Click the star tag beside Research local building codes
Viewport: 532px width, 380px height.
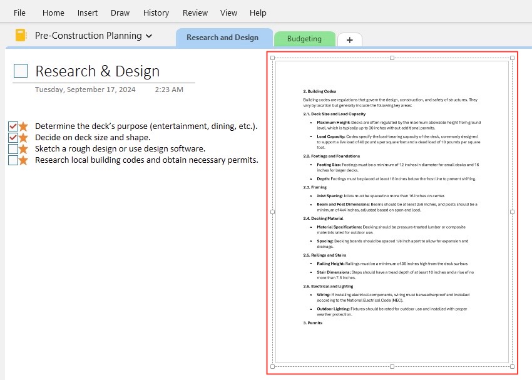[x=23, y=160]
